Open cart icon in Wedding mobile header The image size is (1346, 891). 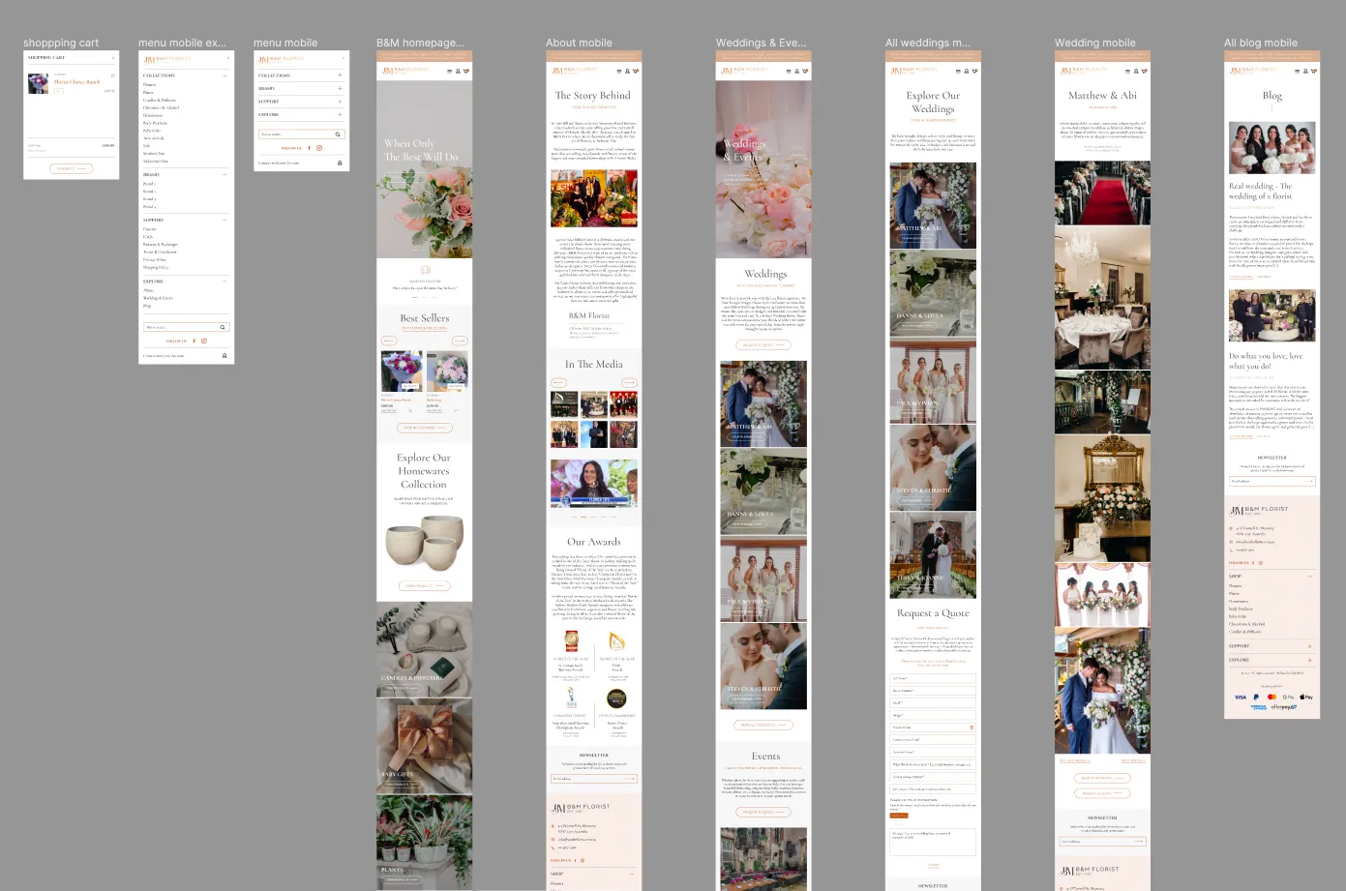[x=1144, y=71]
